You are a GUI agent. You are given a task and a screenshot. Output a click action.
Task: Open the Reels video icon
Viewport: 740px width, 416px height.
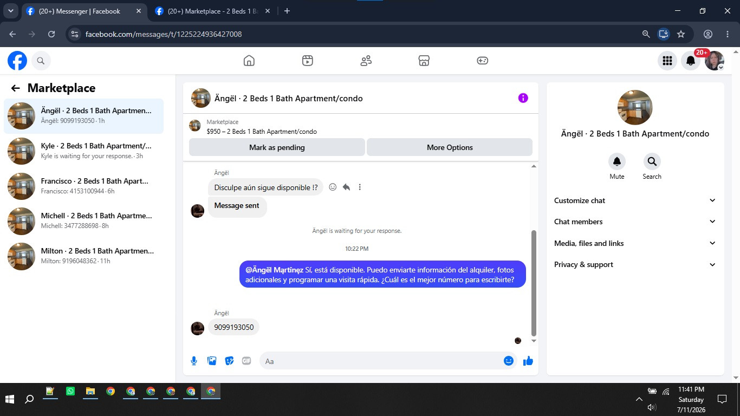coord(307,61)
